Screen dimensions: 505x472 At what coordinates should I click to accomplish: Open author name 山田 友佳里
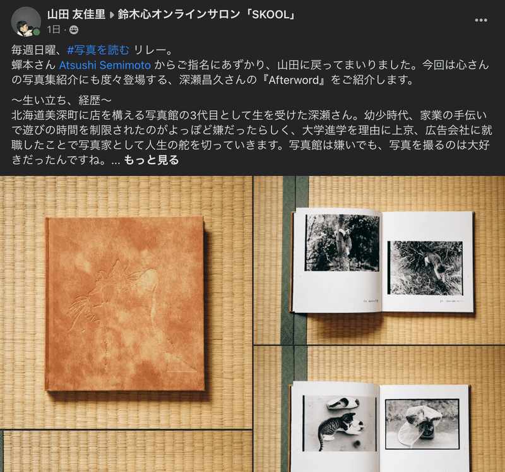(76, 14)
